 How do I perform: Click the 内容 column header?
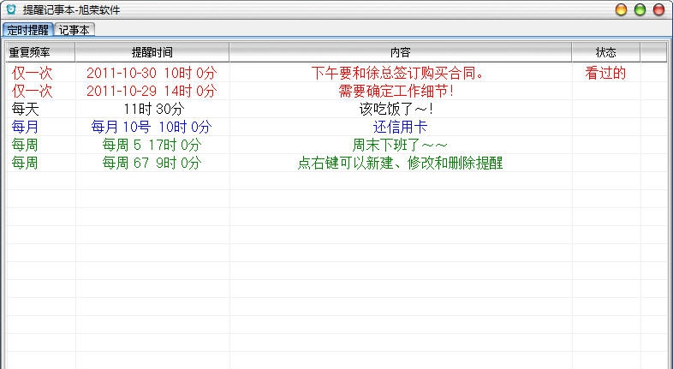coord(401,52)
